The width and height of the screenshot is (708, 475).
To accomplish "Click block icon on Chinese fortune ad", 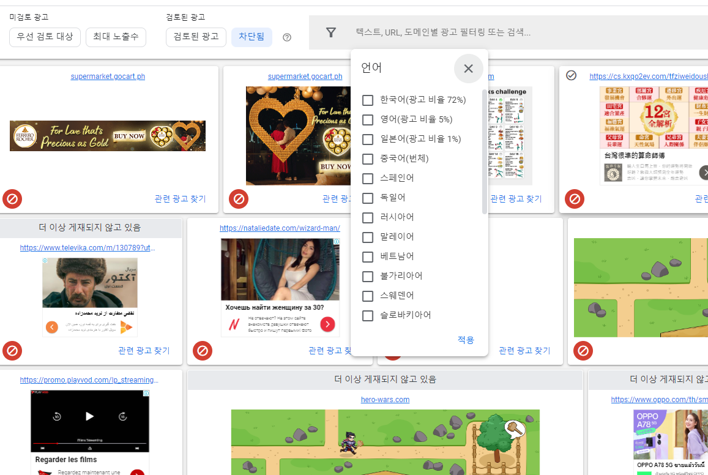I will 575,199.
